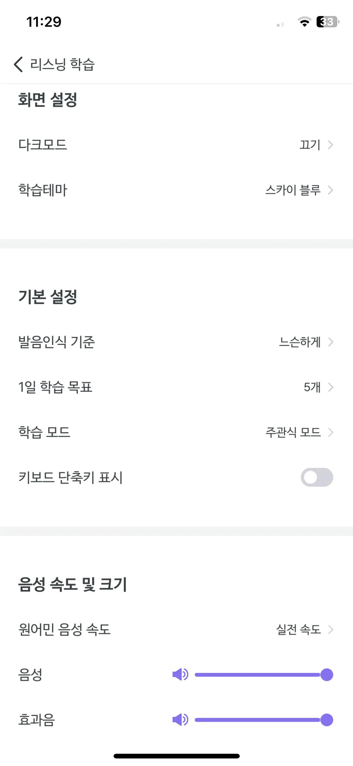This screenshot has width=353, height=766.
Task: Open the 다크모드 setting row
Action: (176, 145)
